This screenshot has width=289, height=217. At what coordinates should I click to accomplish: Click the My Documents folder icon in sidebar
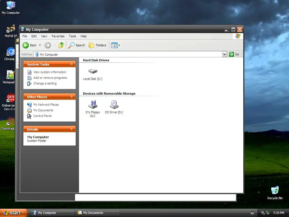(29, 110)
